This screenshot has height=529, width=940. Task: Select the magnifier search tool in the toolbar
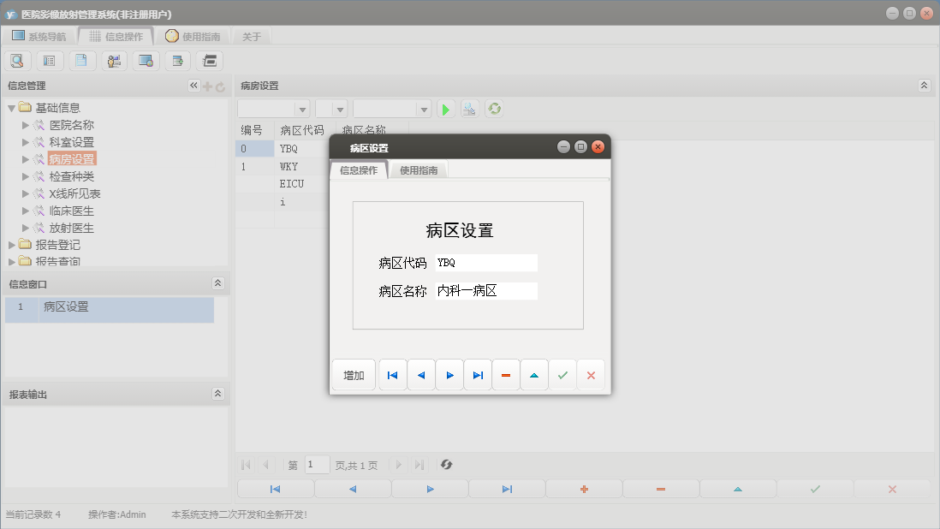click(17, 60)
